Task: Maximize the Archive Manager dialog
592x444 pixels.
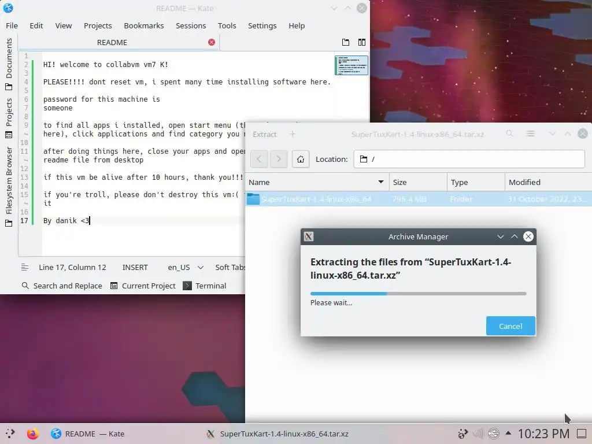Action: tap(514, 236)
